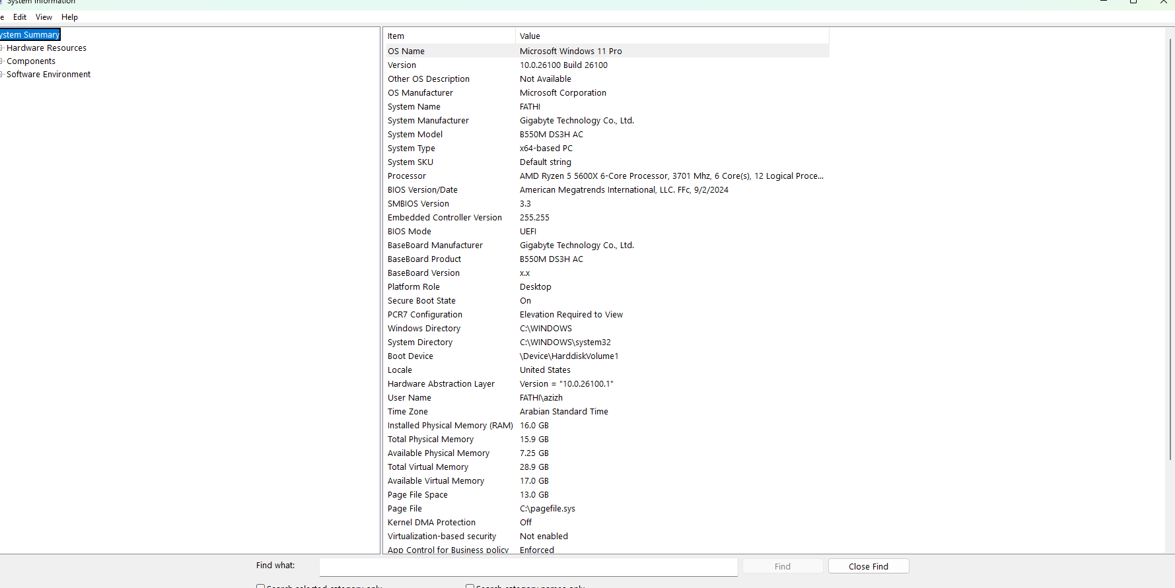Click the Value column header
This screenshot has width=1175, height=588.
click(x=672, y=36)
